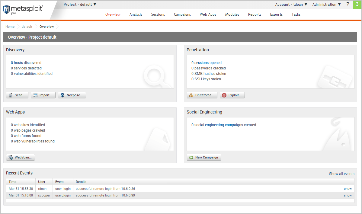Image resolution: width=362 pixels, height=214 pixels.
Task: Click the Exploit biohazard icon button
Action: (x=224, y=95)
